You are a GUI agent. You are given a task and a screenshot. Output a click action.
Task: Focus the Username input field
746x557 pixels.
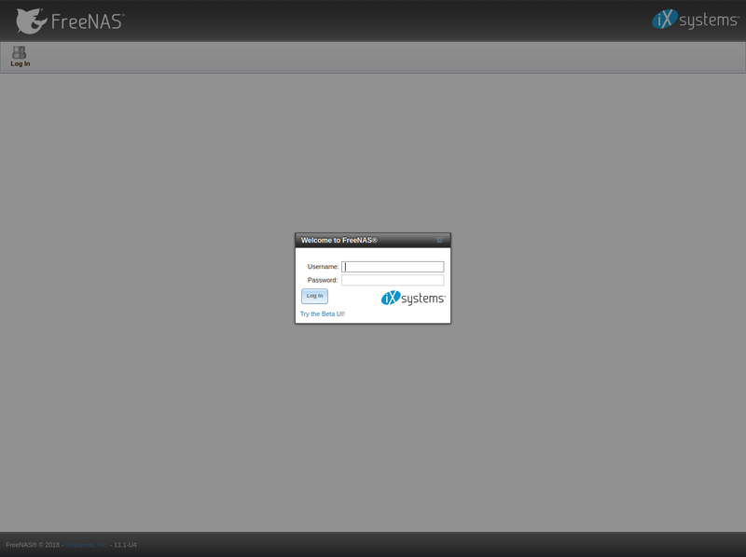(393, 267)
